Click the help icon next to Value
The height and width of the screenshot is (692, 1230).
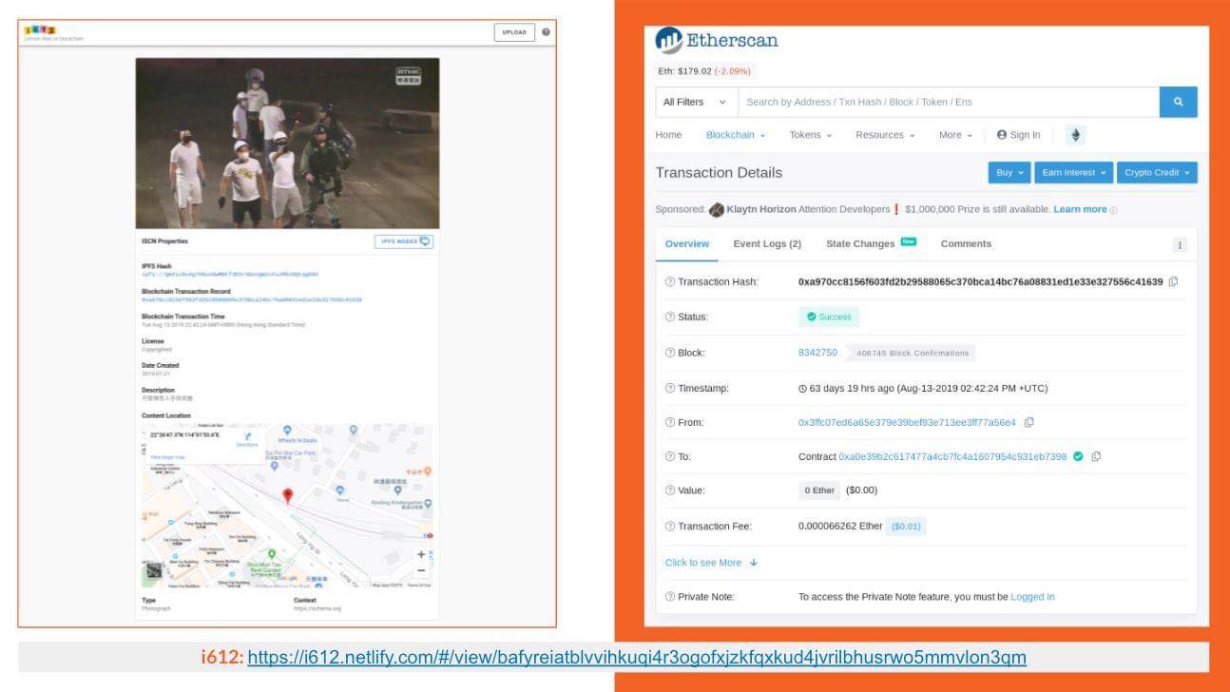tap(670, 490)
